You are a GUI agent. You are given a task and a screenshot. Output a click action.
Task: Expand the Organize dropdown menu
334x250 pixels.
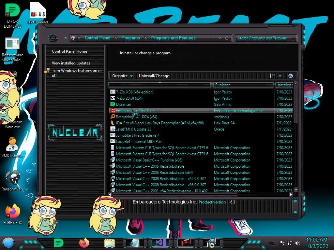click(x=122, y=76)
